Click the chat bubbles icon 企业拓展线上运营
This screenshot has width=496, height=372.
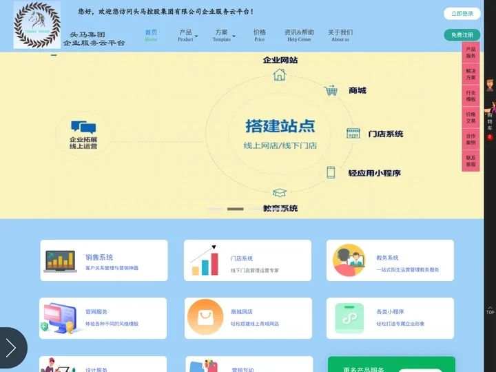click(x=83, y=127)
